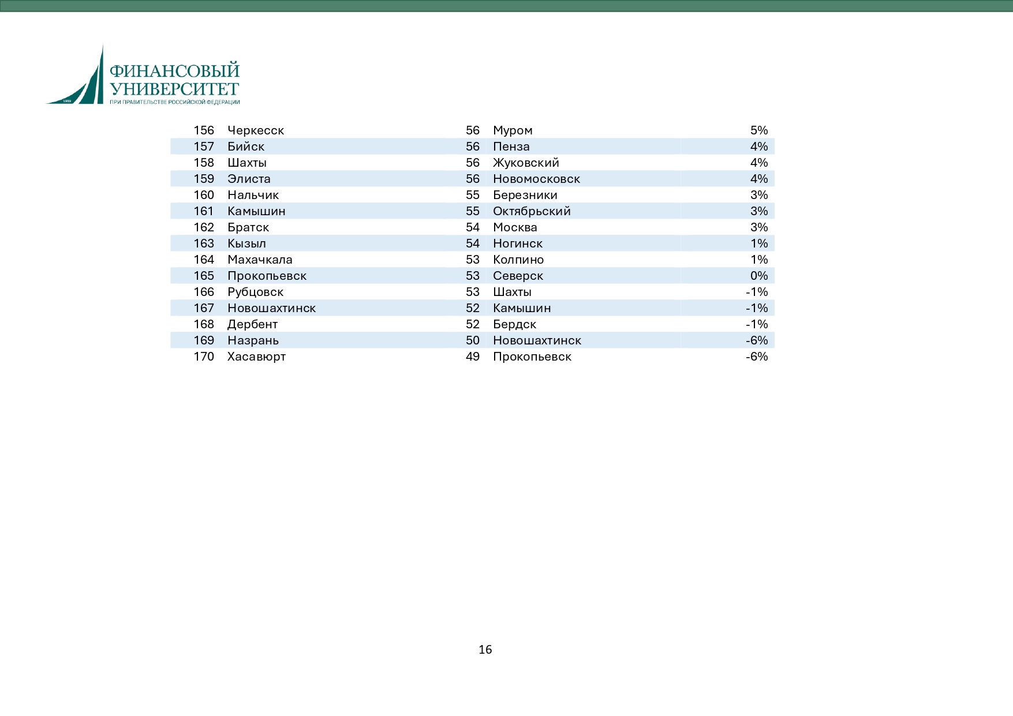Click the Финансовый университет logo
Image resolution: width=1013 pixels, height=716 pixels.
pos(143,75)
